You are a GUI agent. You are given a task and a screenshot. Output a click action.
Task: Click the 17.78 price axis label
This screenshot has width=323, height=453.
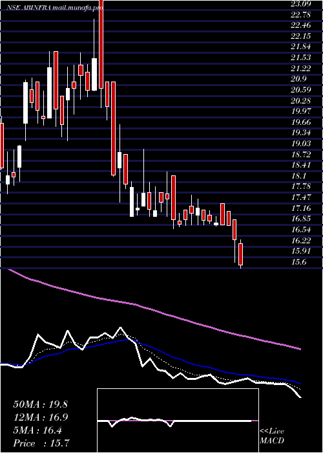click(x=301, y=187)
